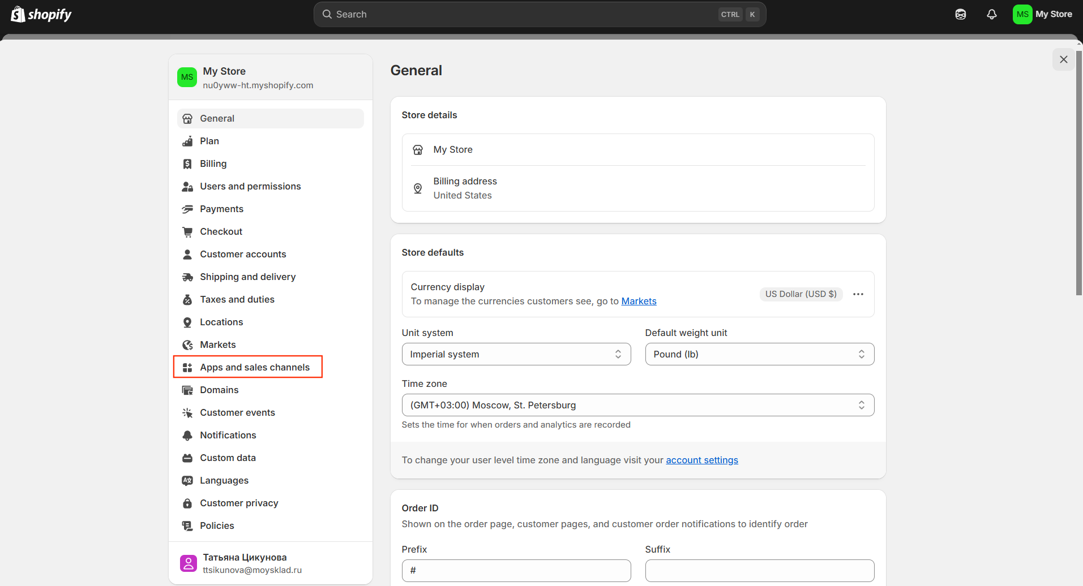This screenshot has height=586, width=1083.
Task: Click the vertical scrollbar on the right
Action: click(x=1079, y=173)
